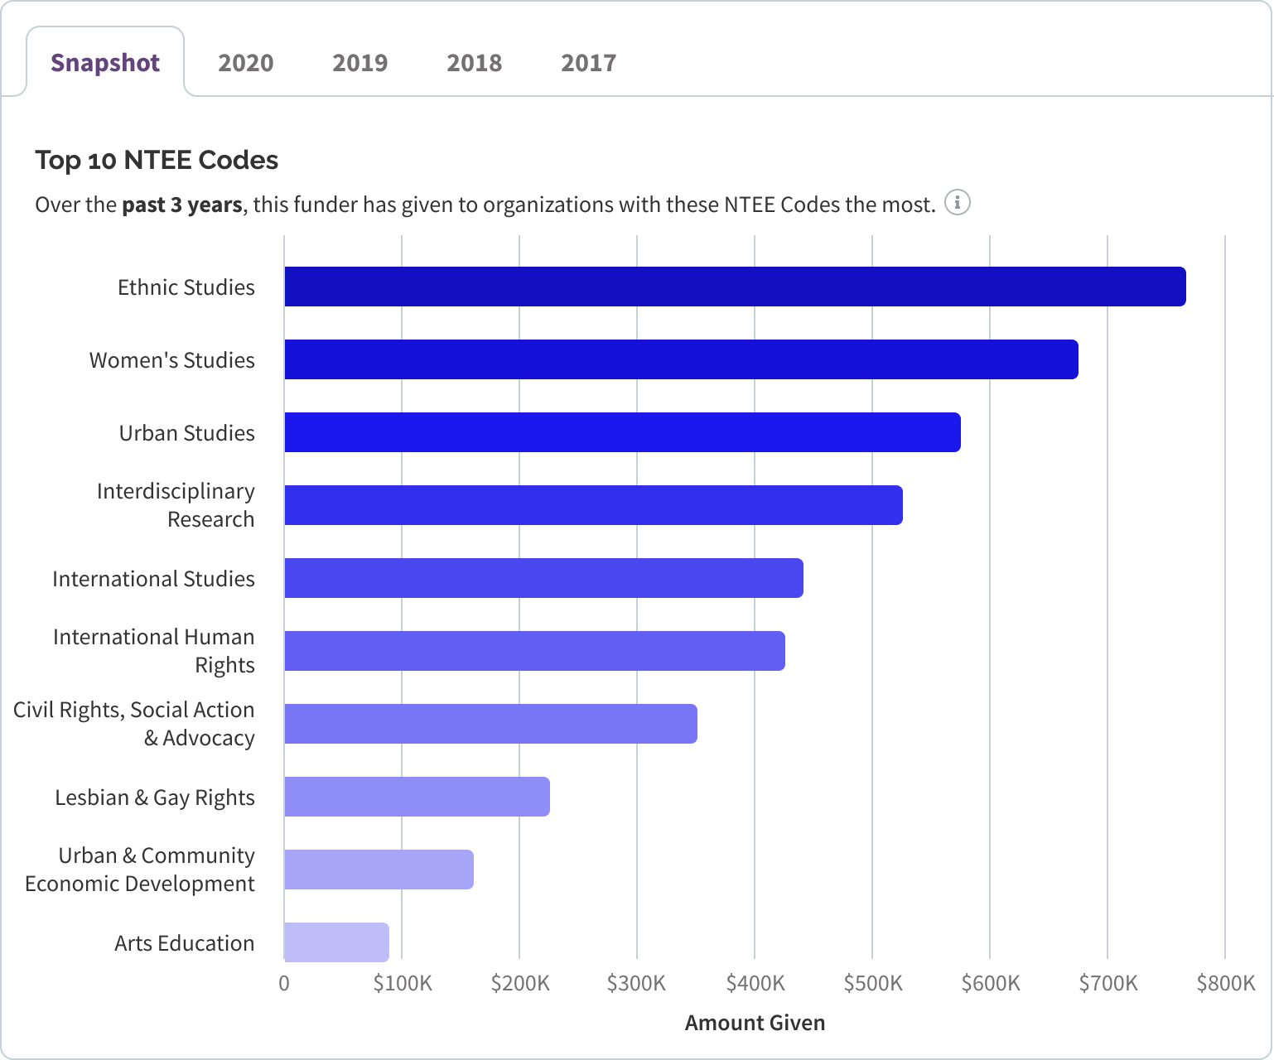Select the Urban & Community Economic Development bar
Screen dimensions: 1274x1060
[379, 870]
